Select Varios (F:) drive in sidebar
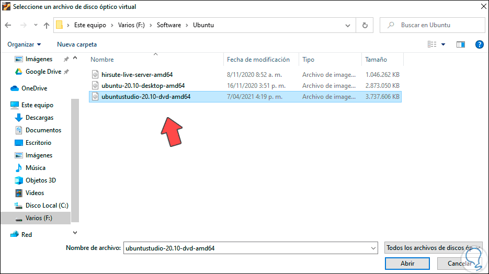Screen dimensions: 489x274 (39, 218)
